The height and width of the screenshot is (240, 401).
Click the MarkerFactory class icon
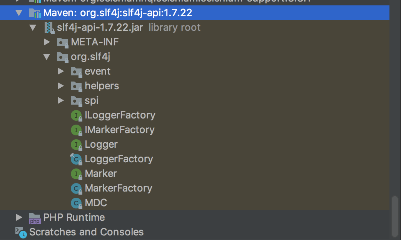(76, 188)
